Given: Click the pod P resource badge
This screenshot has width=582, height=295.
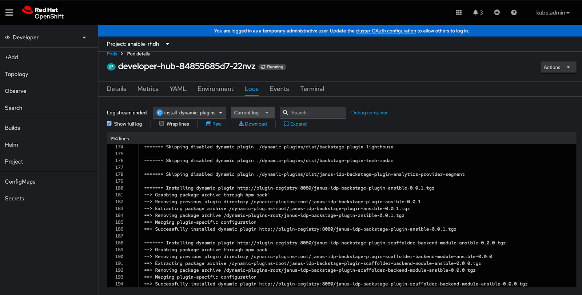Looking at the screenshot, I should click(x=111, y=67).
